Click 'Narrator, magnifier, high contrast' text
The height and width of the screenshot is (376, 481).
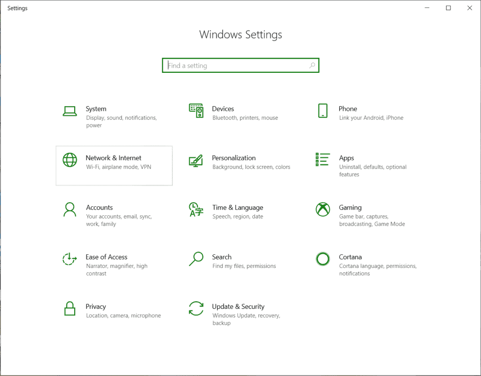click(116, 270)
